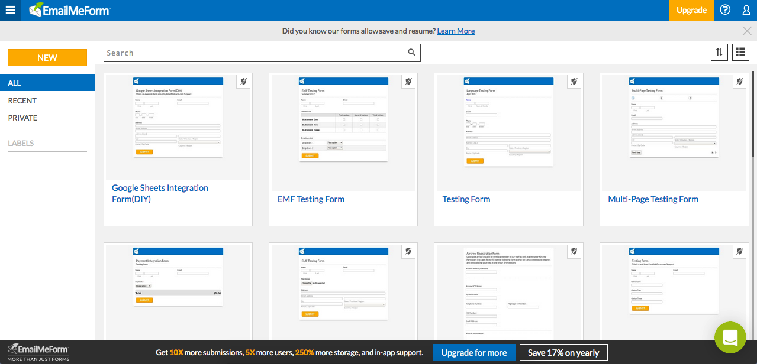The height and width of the screenshot is (364, 757).
Task: Create a form with the NEW button
Action: pos(47,57)
